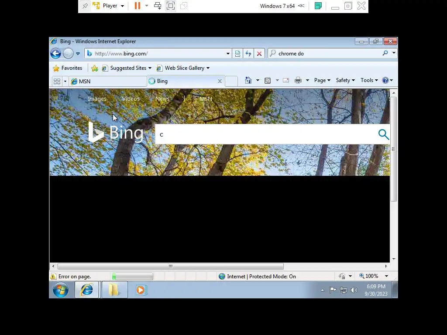Viewport: 447px width, 335px height.
Task: Click the page scroll up arrow
Action: (394, 93)
